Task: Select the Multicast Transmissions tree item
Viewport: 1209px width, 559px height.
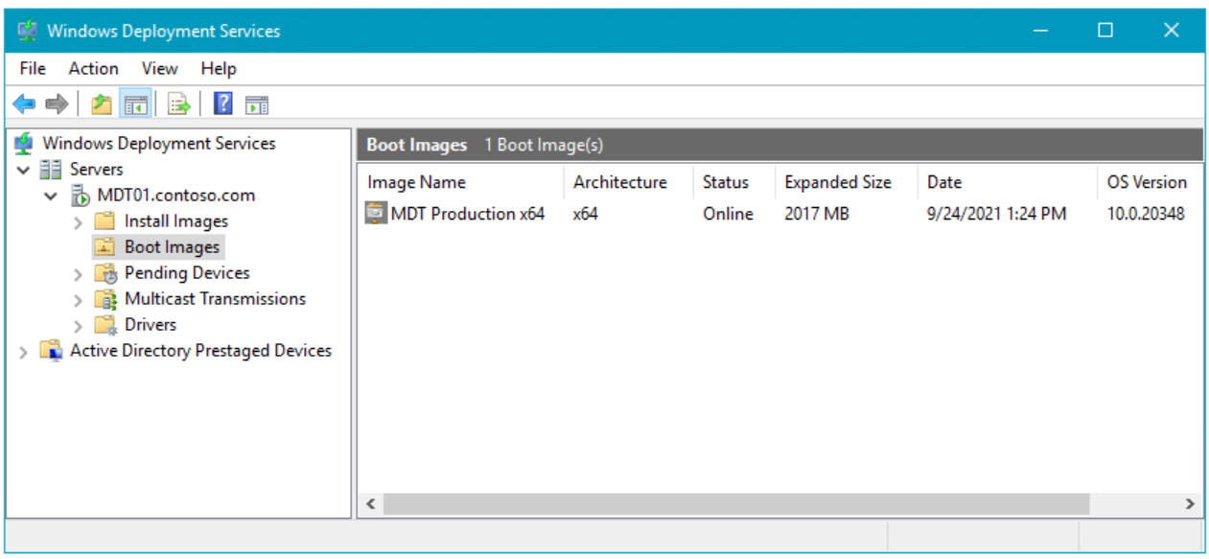Action: 215,299
